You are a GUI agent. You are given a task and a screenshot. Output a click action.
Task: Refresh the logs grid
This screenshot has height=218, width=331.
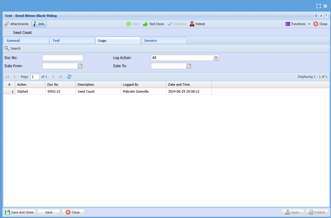[x=69, y=77]
